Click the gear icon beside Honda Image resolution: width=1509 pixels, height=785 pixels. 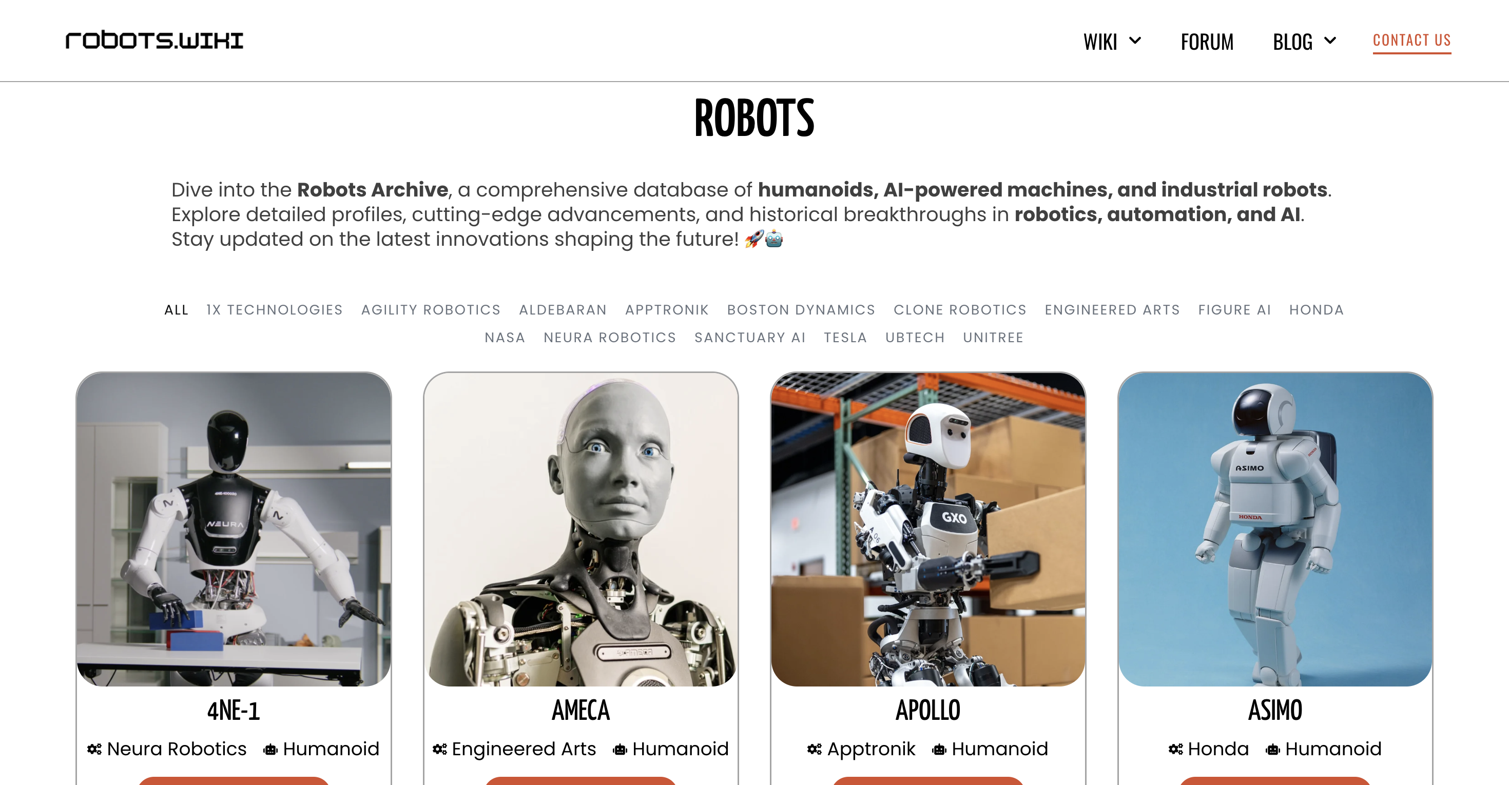click(x=1176, y=749)
